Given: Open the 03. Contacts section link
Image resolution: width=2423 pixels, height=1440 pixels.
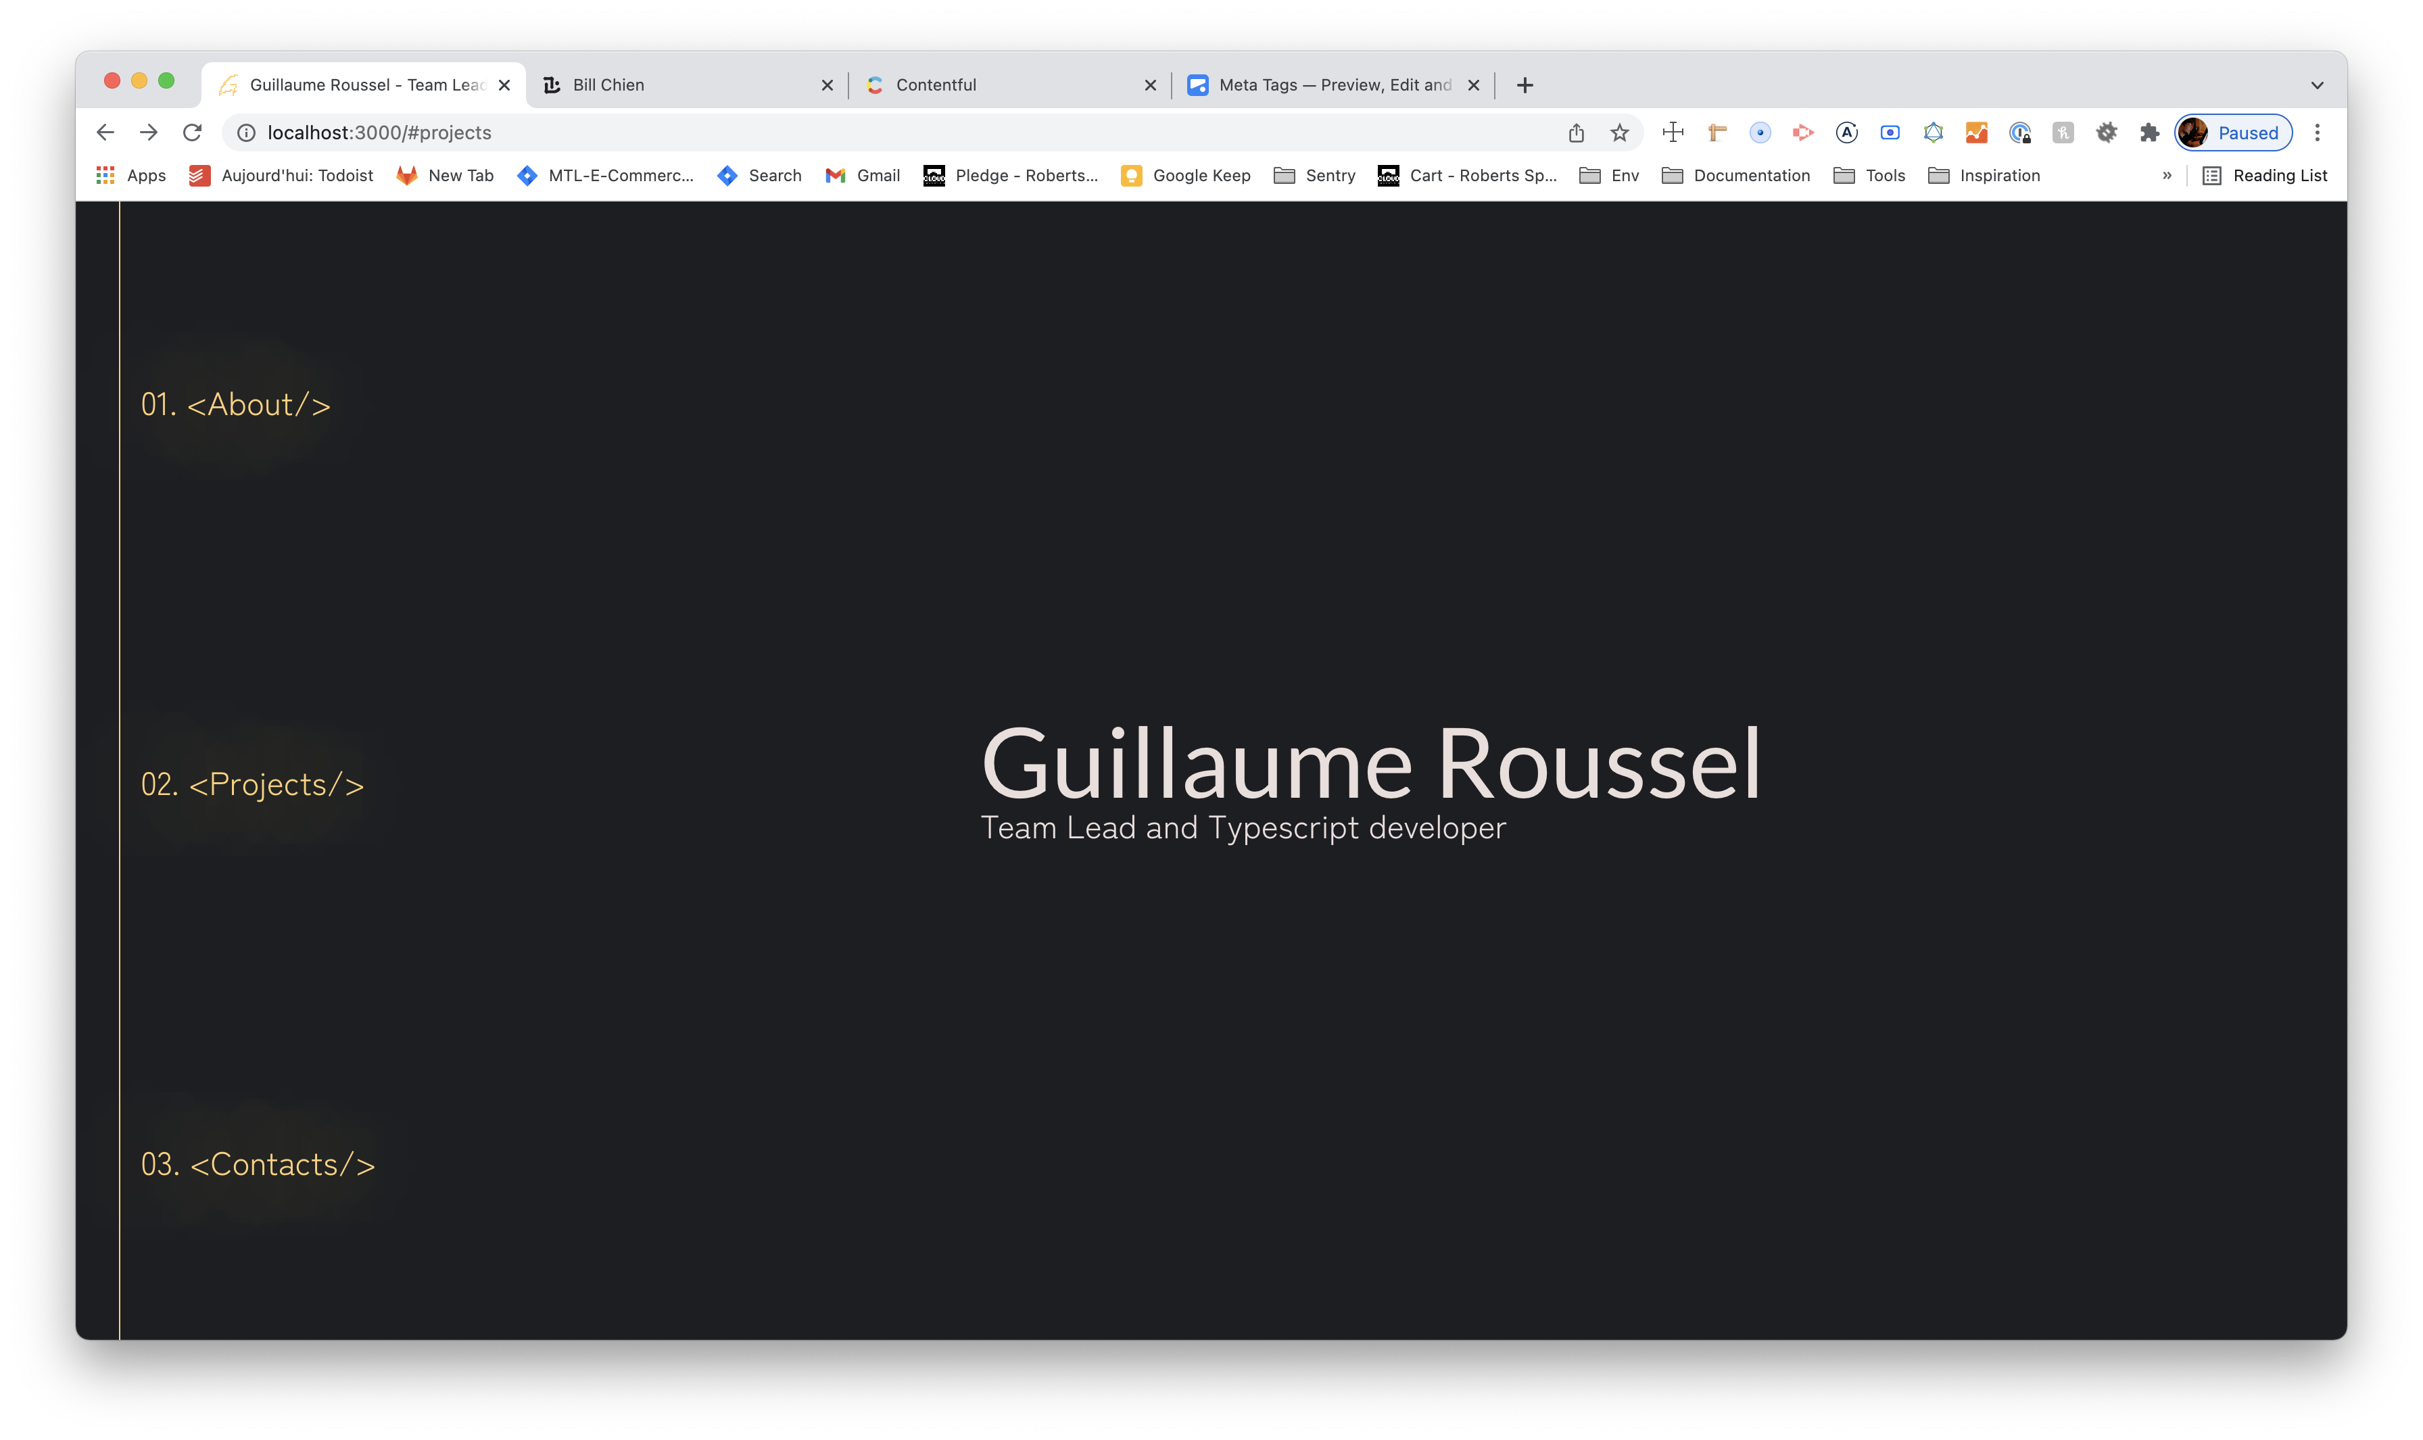Looking at the screenshot, I should point(258,1163).
